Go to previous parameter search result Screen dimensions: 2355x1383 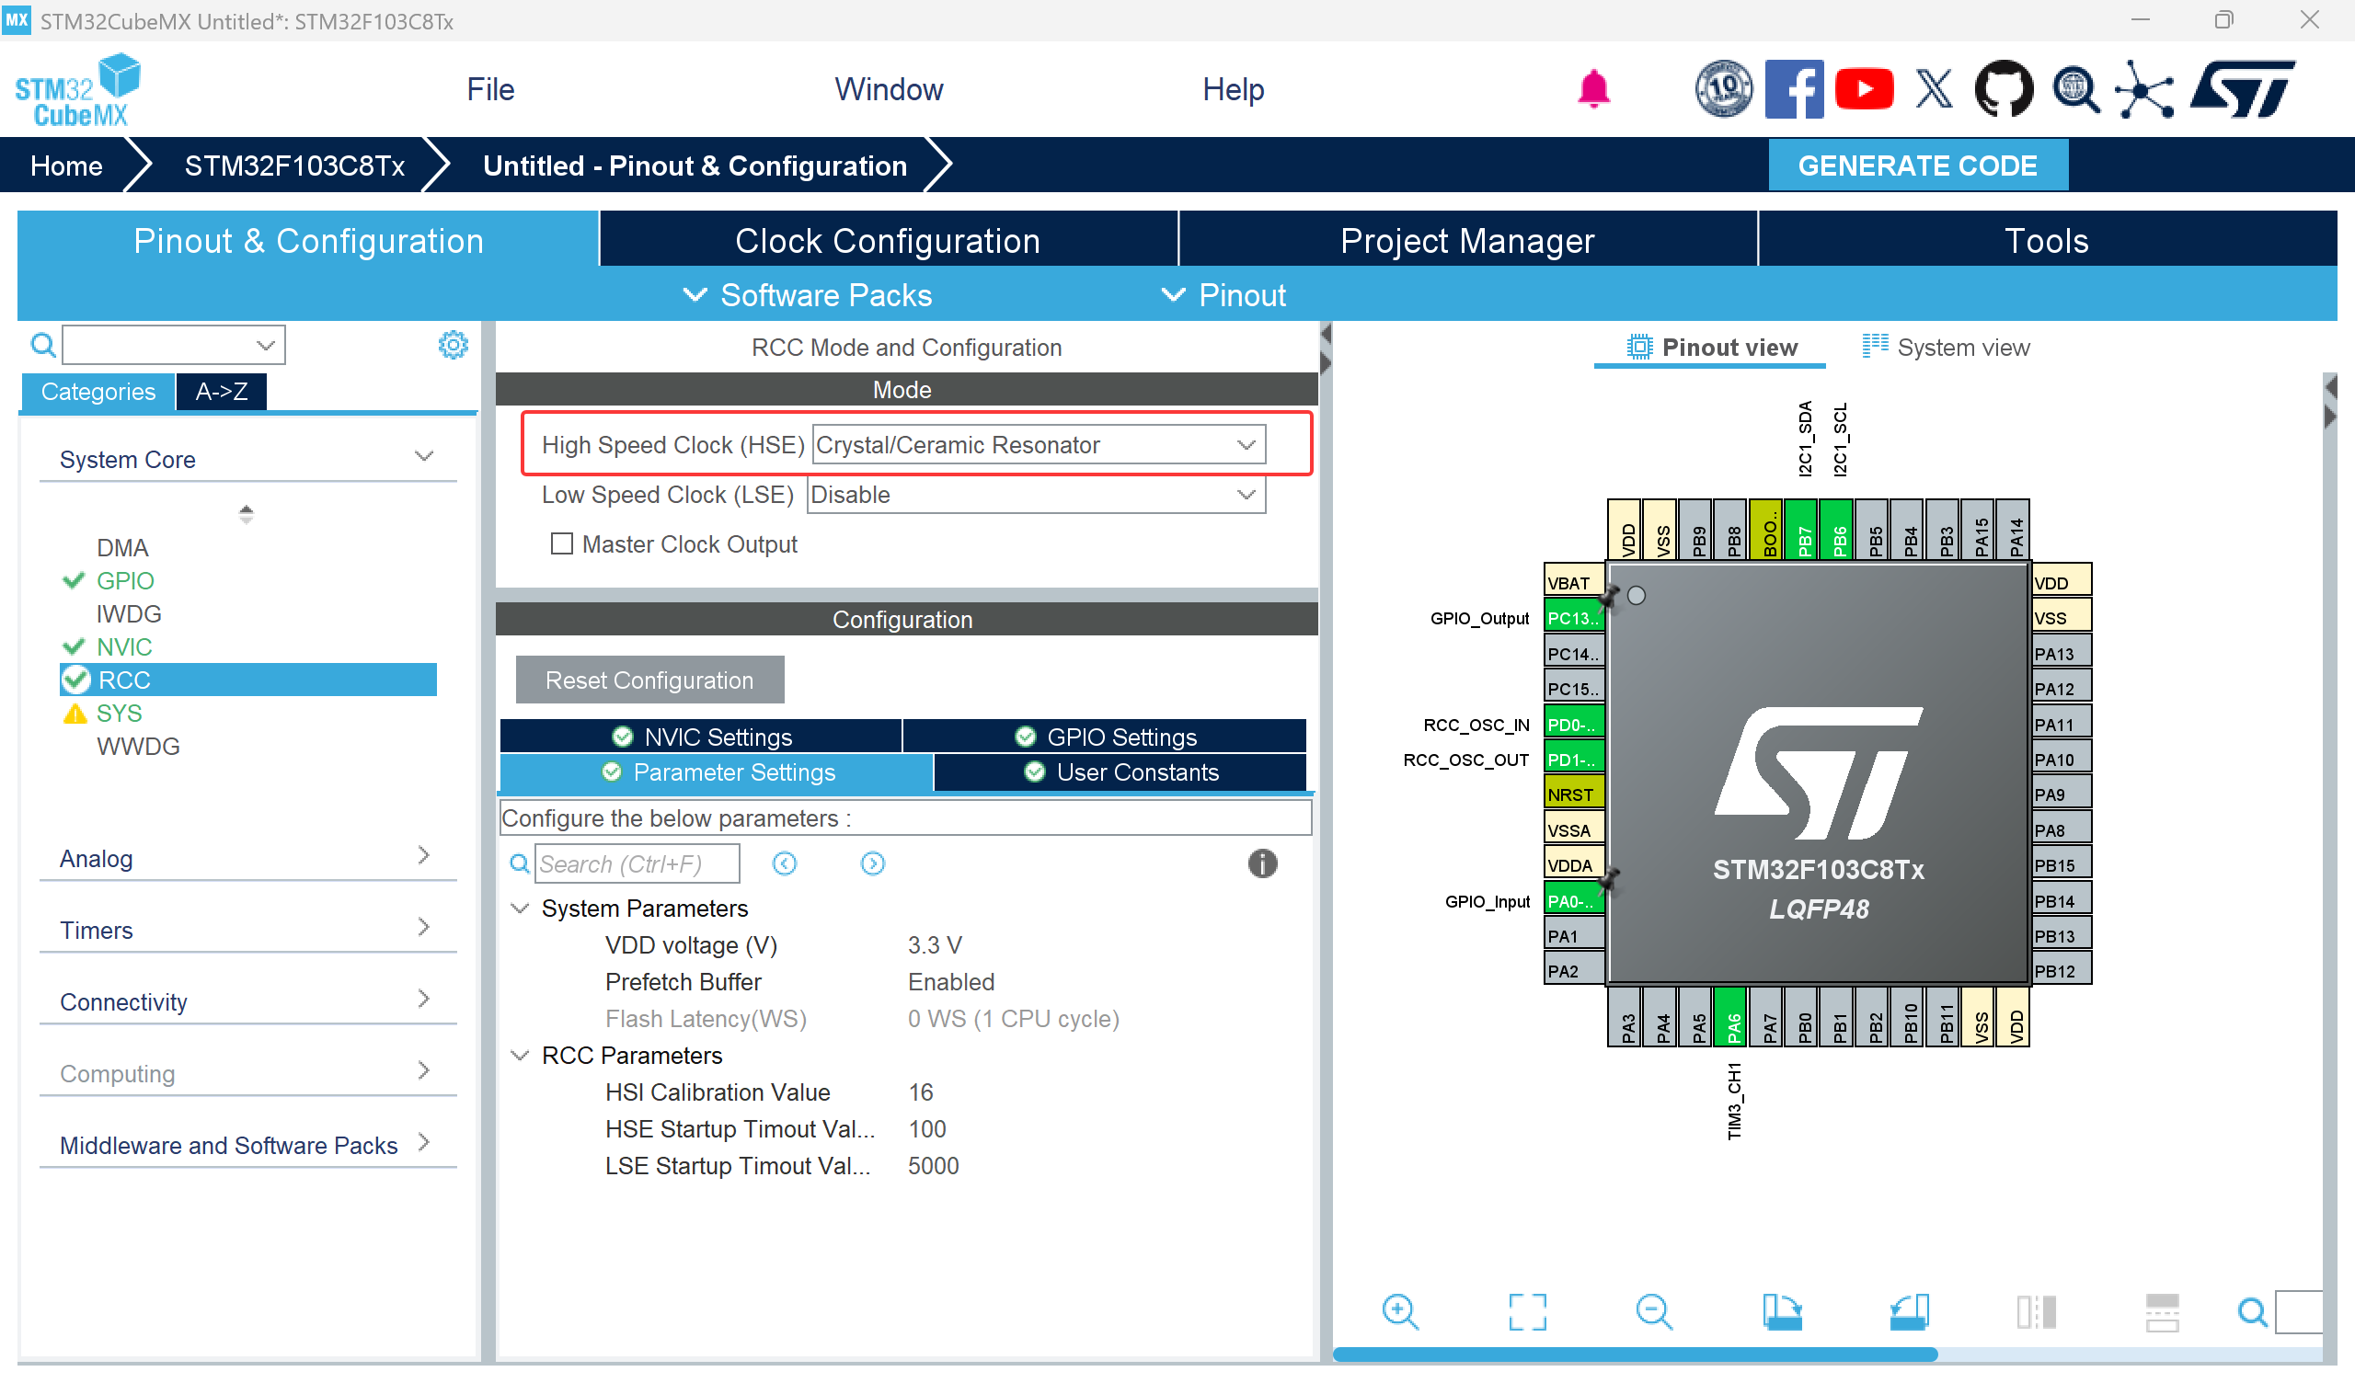(x=784, y=863)
